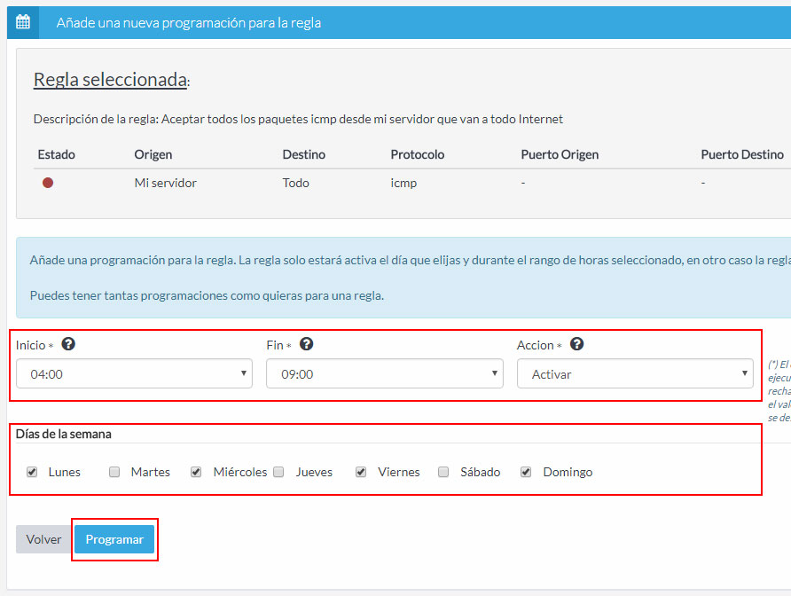
Task: Enable the Martes checkbox
Action: click(x=114, y=472)
